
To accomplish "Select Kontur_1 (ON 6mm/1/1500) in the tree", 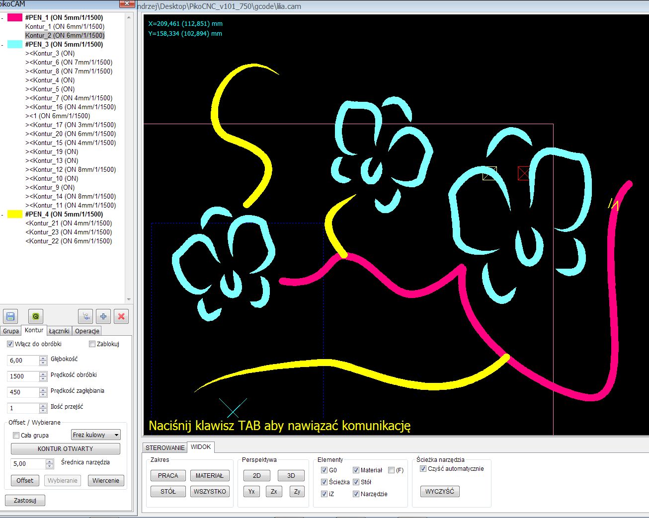I will click(65, 26).
